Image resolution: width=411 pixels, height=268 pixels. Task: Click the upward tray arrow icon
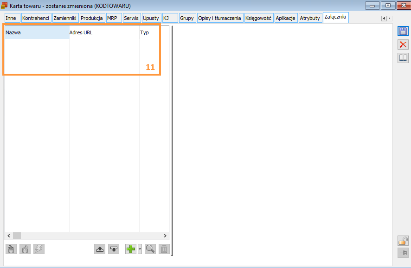tap(100, 249)
